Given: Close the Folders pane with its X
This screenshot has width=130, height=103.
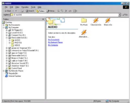Looking at the screenshot, I should pyautogui.click(x=43, y=19).
